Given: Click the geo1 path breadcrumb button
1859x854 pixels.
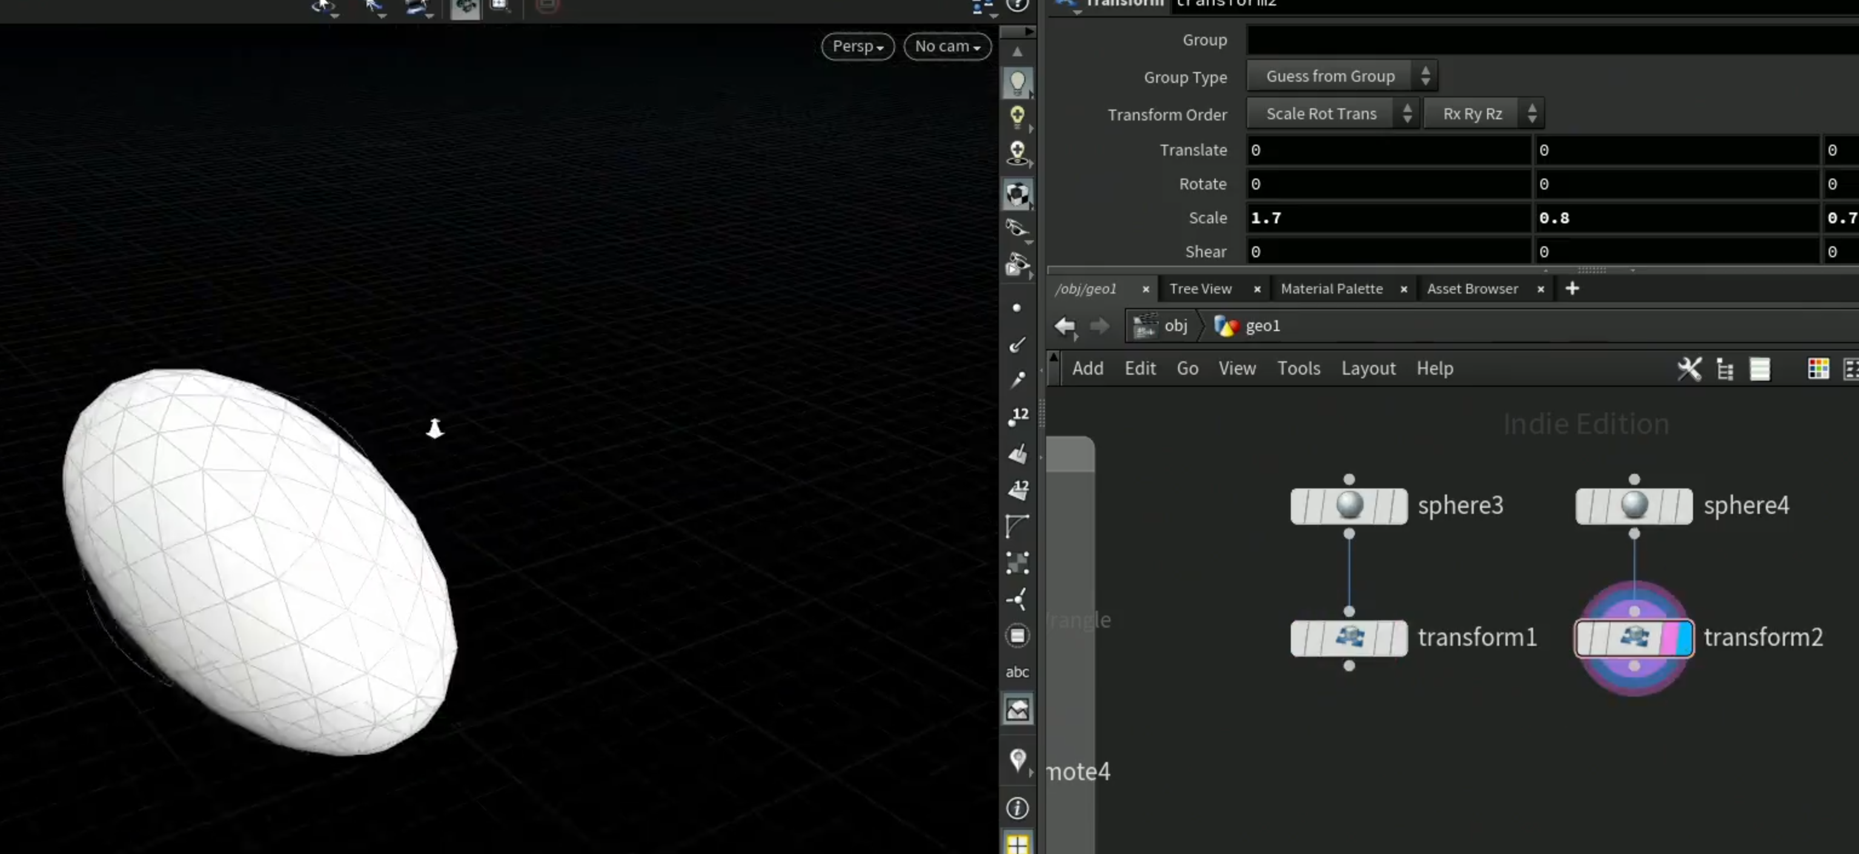Looking at the screenshot, I should 1247,326.
